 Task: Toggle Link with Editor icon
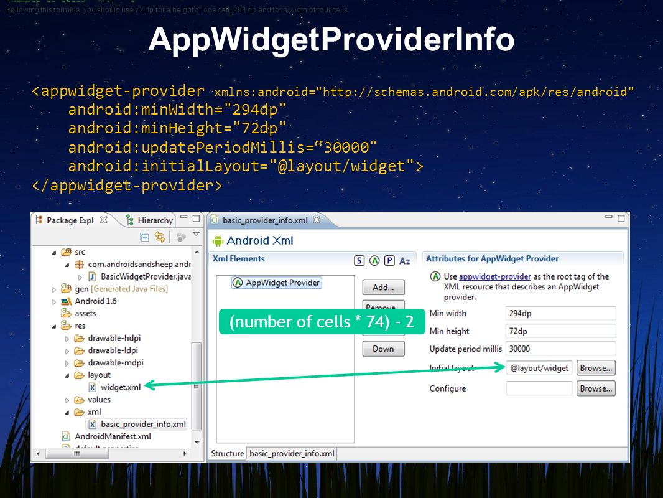[160, 237]
